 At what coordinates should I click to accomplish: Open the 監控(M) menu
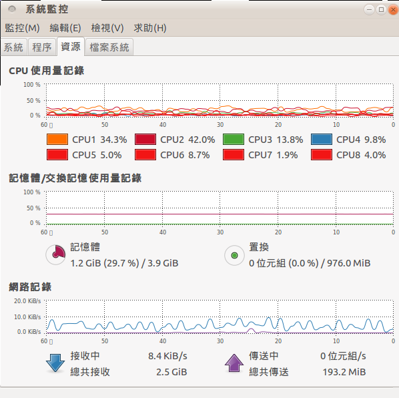(22, 28)
